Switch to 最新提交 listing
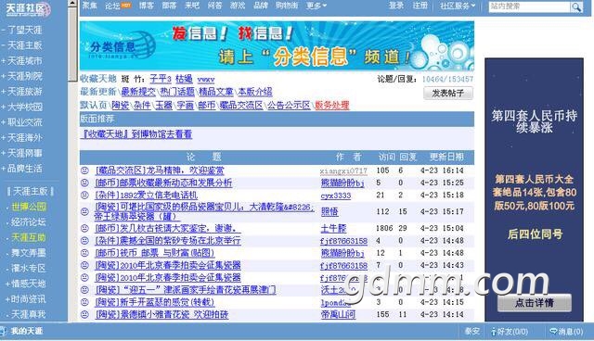 pyautogui.click(x=138, y=92)
